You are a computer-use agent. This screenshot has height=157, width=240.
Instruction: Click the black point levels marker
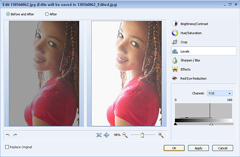point(176,124)
